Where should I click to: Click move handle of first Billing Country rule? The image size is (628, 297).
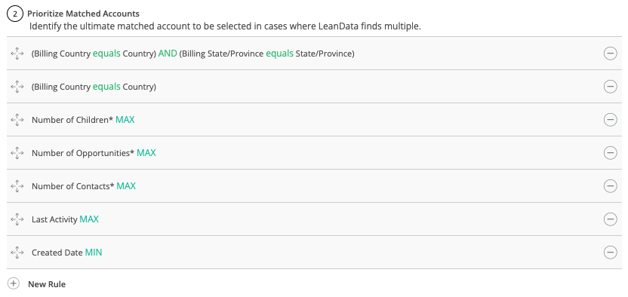tap(17, 54)
